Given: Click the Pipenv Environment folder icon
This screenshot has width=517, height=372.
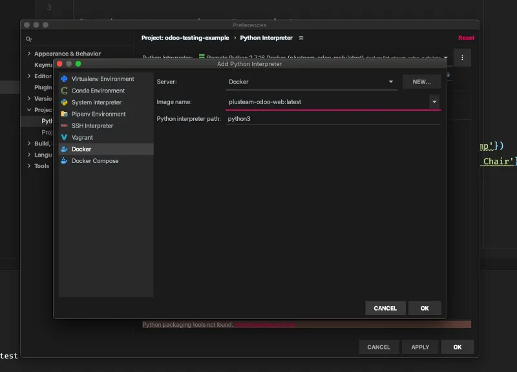Looking at the screenshot, I should pyautogui.click(x=64, y=114).
